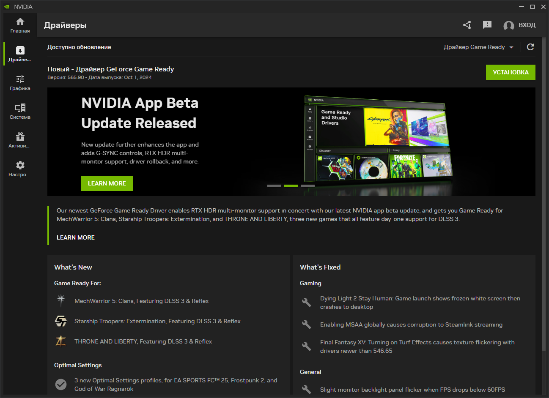Click the Our newest GeForce Game Ready Driver paragraph
Screen dimensions: 549x398
coord(280,215)
